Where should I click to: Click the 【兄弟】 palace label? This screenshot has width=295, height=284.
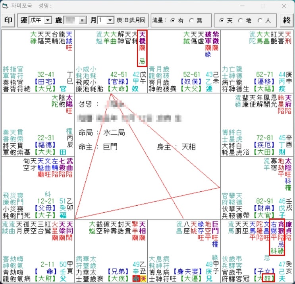click(x=118, y=272)
